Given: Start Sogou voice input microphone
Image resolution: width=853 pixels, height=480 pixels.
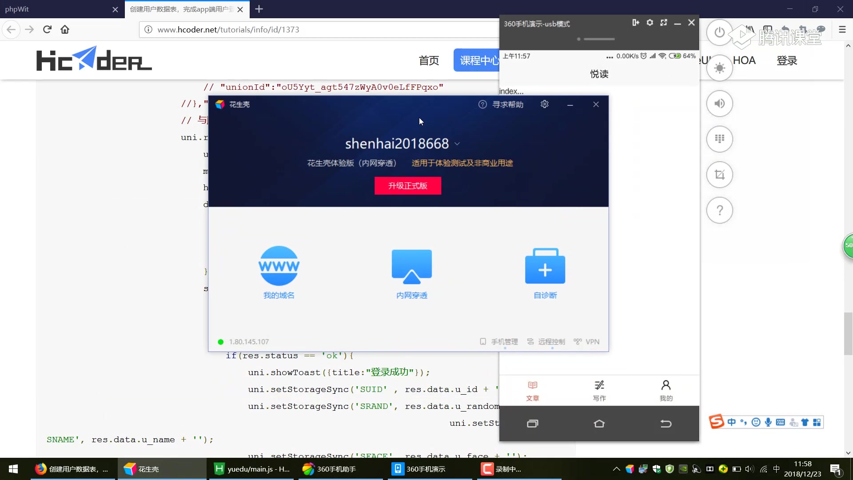Looking at the screenshot, I should pyautogui.click(x=768, y=422).
